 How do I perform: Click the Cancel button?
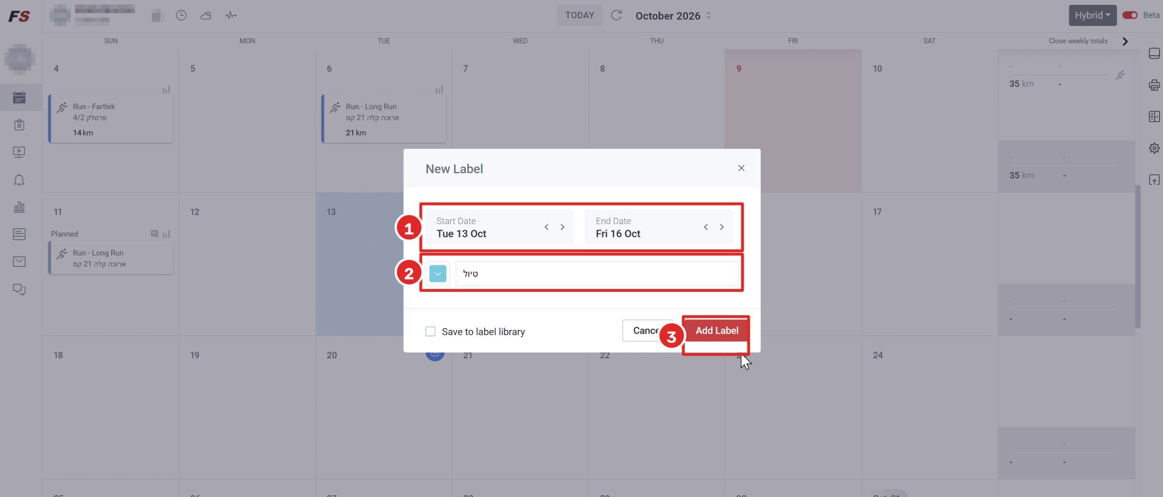click(x=648, y=331)
